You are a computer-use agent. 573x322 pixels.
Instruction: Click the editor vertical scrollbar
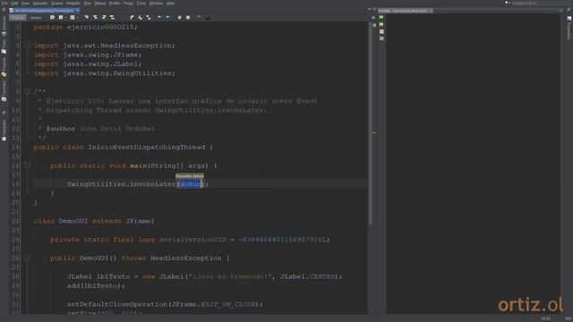[x=370, y=123]
